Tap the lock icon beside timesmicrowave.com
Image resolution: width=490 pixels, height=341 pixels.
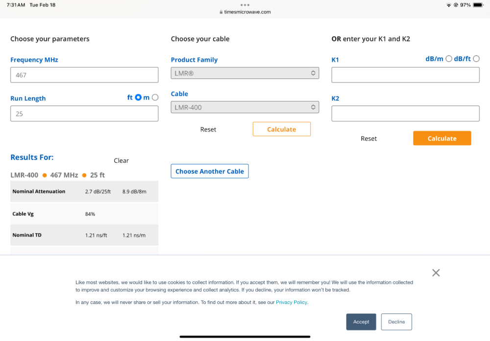coord(221,12)
